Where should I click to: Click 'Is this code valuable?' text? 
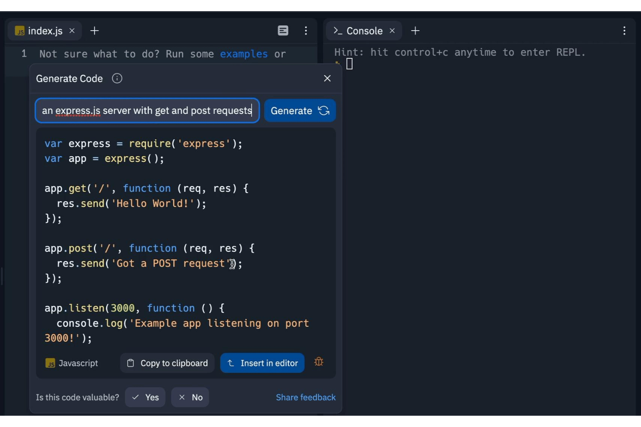pos(78,397)
